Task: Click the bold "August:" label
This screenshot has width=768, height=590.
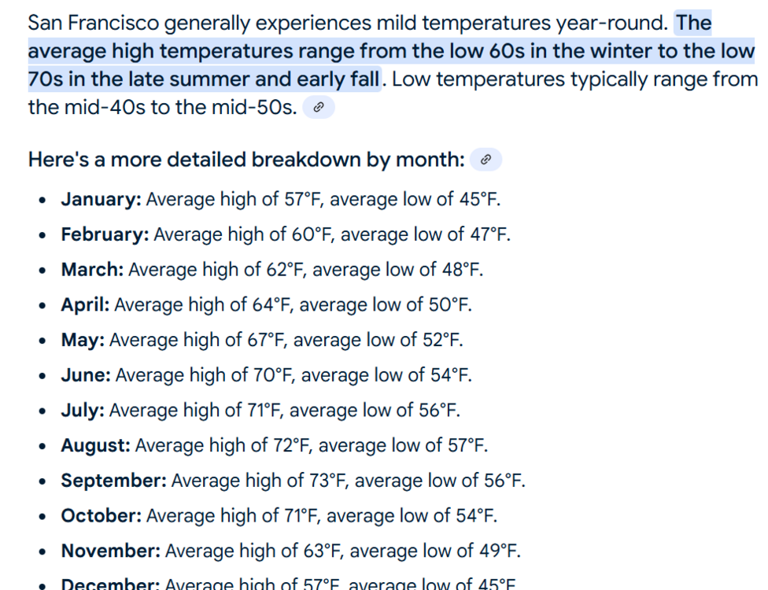Action: [95, 445]
